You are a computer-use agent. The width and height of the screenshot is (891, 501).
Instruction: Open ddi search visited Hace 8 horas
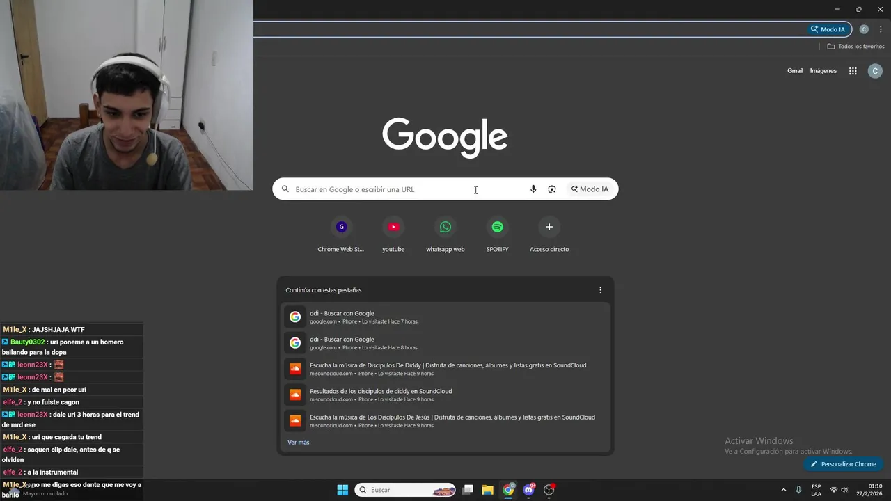point(445,343)
